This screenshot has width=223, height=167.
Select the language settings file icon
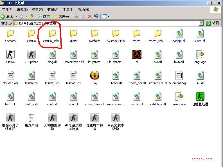[x=200, y=55]
